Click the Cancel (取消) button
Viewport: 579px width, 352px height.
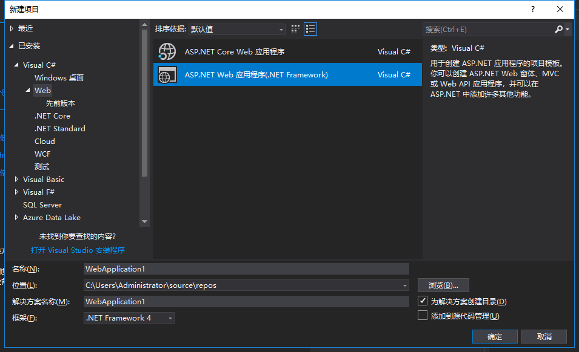544,336
